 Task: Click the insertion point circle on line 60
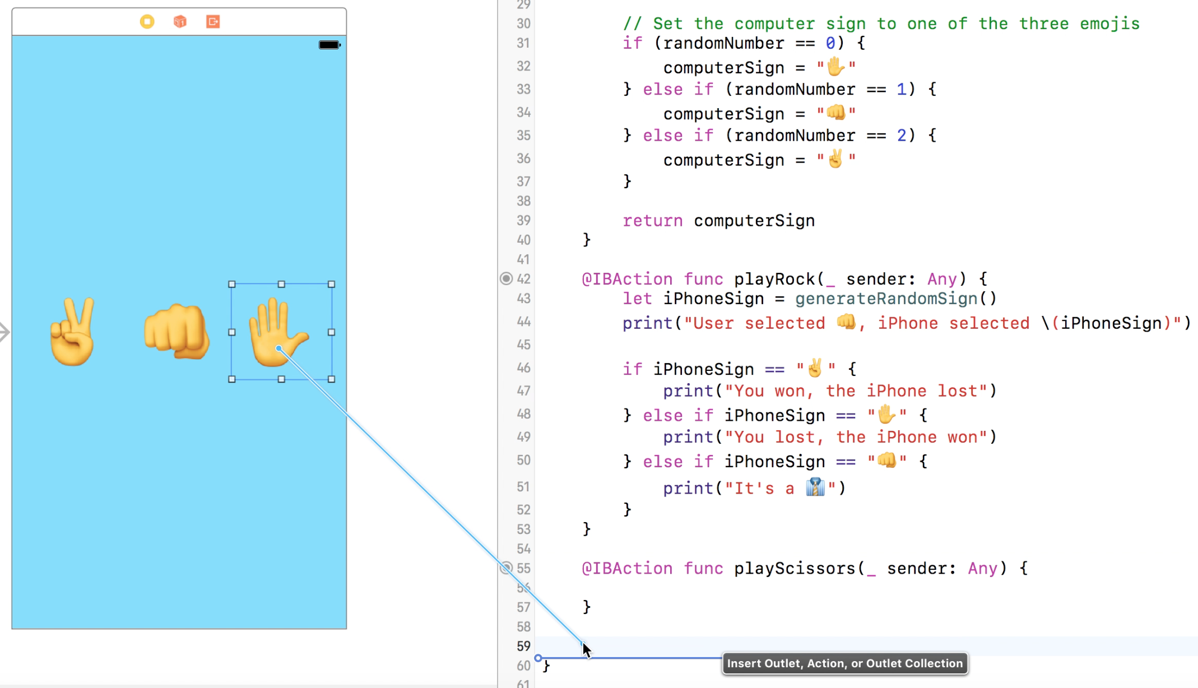pos(538,658)
